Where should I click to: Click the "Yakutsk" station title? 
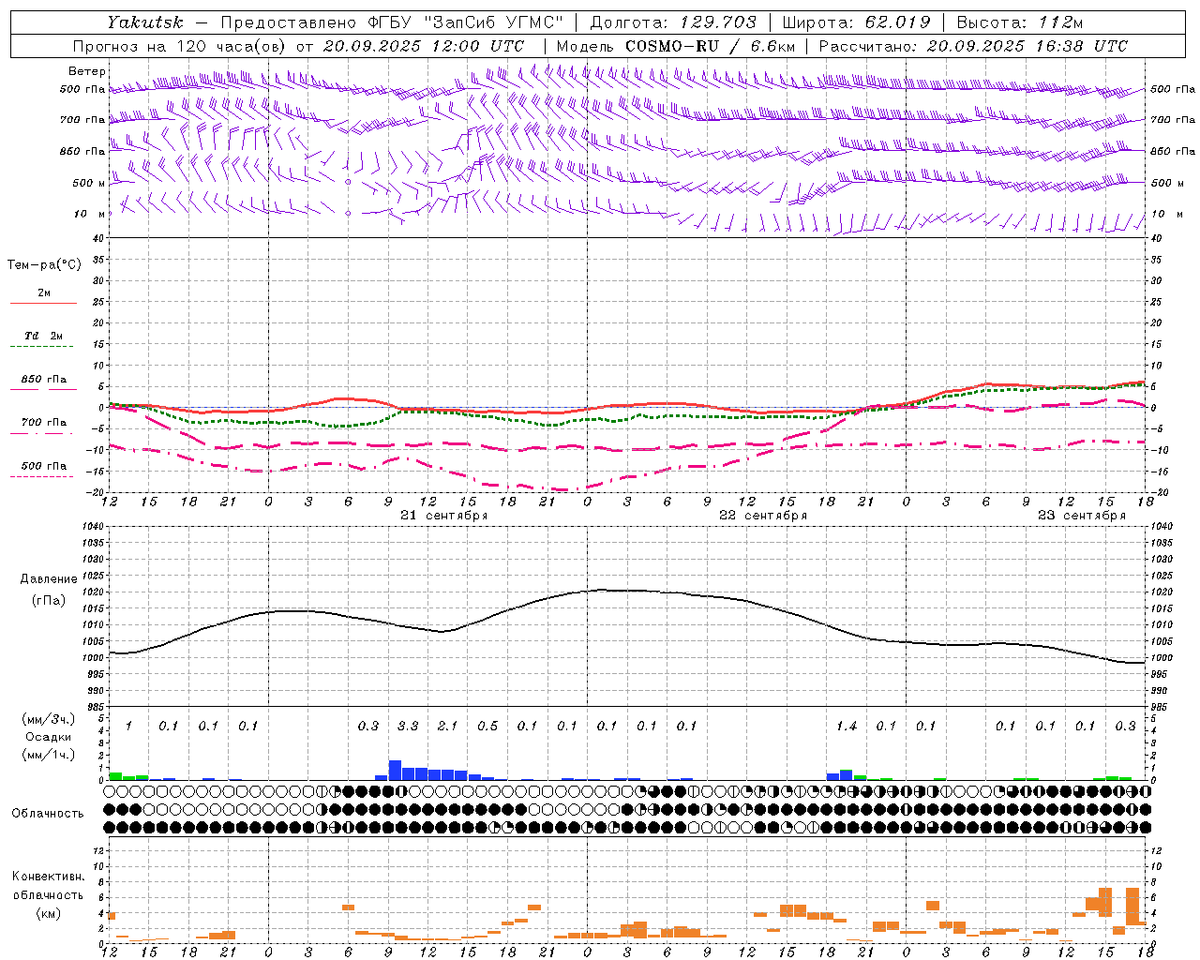tap(144, 22)
